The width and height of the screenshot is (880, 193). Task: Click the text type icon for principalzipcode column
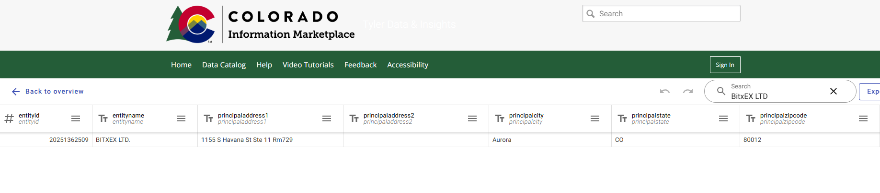[751, 118]
